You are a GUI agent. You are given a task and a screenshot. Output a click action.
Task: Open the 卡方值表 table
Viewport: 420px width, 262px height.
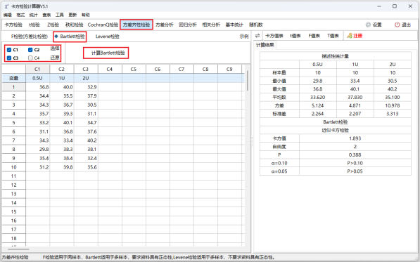[x=274, y=36]
